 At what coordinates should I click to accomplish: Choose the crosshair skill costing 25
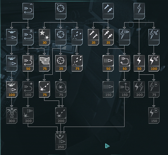(61, 63)
